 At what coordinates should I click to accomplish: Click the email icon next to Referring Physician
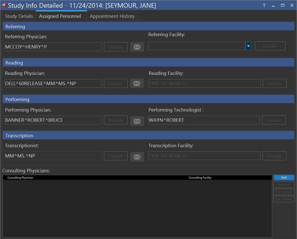coord(137,47)
